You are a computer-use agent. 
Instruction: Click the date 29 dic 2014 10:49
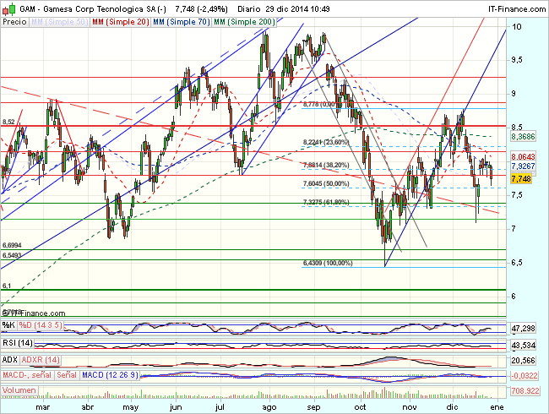coord(297,9)
